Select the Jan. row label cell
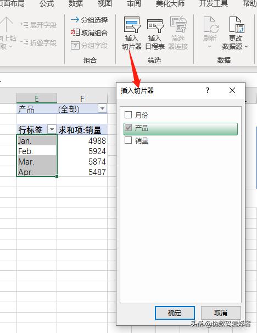This screenshot has width=257, height=333. 37,140
